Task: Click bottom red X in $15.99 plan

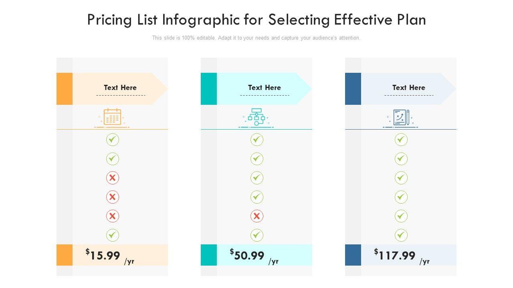Action: coord(113,216)
